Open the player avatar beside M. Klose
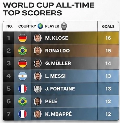 (38, 38)
